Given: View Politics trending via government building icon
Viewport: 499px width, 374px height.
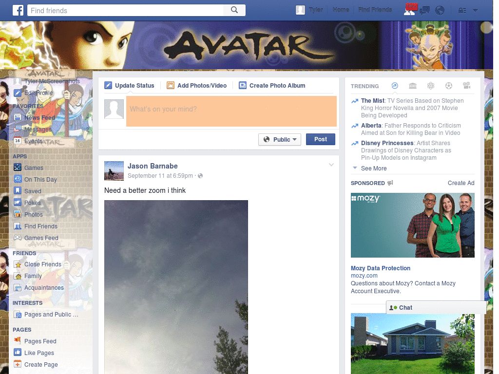Looking at the screenshot, I should pyautogui.click(x=412, y=85).
